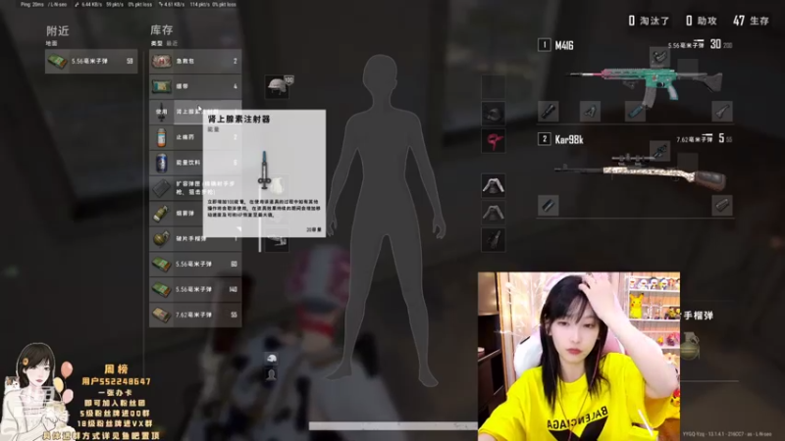Click the 助攻 assists counter
The height and width of the screenshot is (441, 785).
point(702,21)
